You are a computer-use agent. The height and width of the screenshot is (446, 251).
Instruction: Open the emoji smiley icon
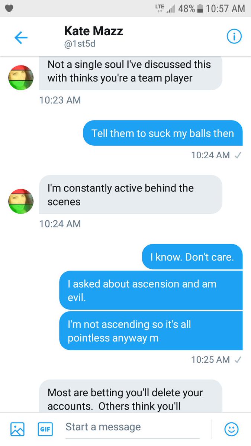(x=231, y=429)
